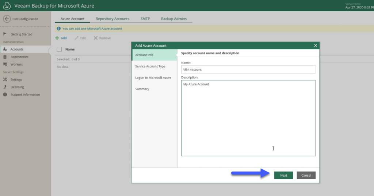Click the Exit Configuration back arrow icon
This screenshot has height=196, width=374.
7,19
